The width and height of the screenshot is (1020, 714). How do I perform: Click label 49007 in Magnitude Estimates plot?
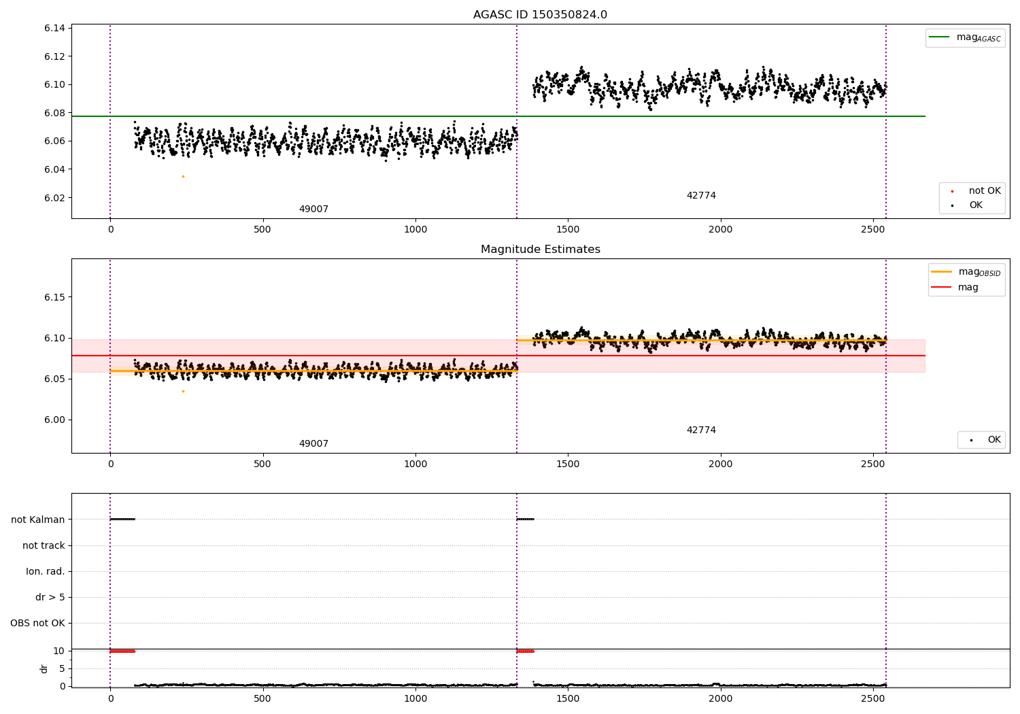(313, 444)
